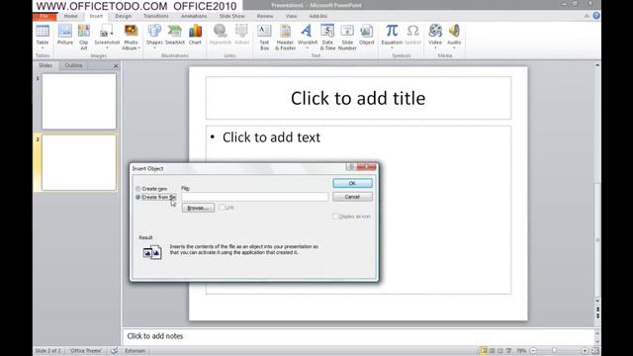Click the Hyperlink icon
The image size is (633, 356).
220,35
